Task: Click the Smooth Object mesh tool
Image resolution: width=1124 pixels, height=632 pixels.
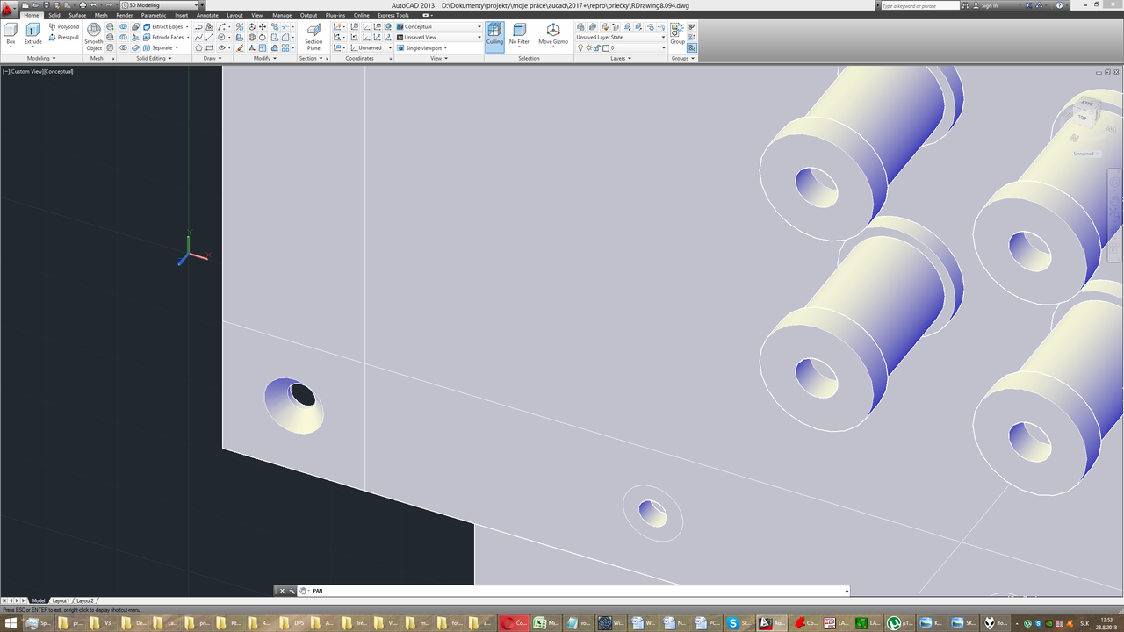Action: 94,38
